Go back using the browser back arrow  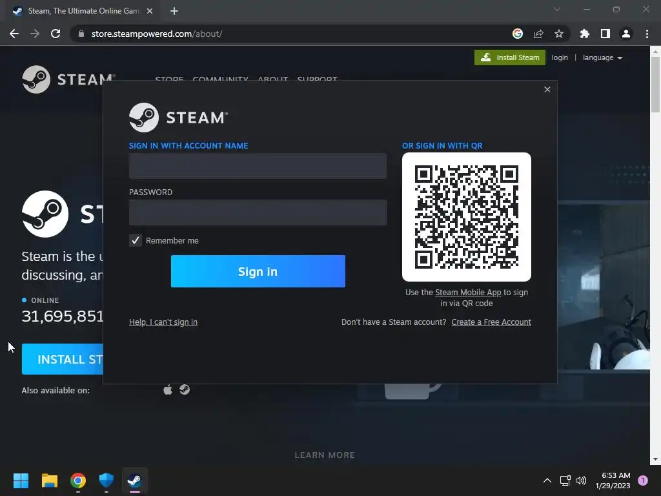[14, 34]
